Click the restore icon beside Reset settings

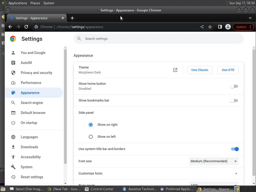13,177
